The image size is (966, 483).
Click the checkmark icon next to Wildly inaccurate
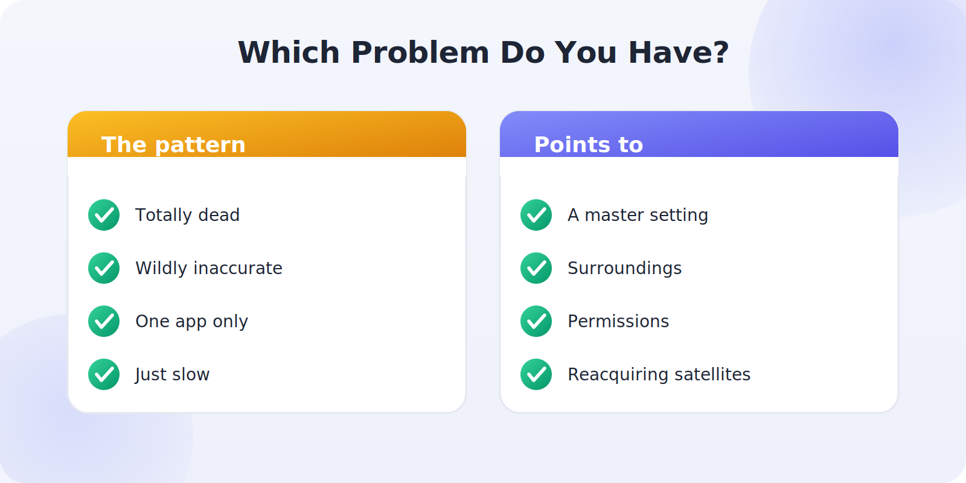104,268
